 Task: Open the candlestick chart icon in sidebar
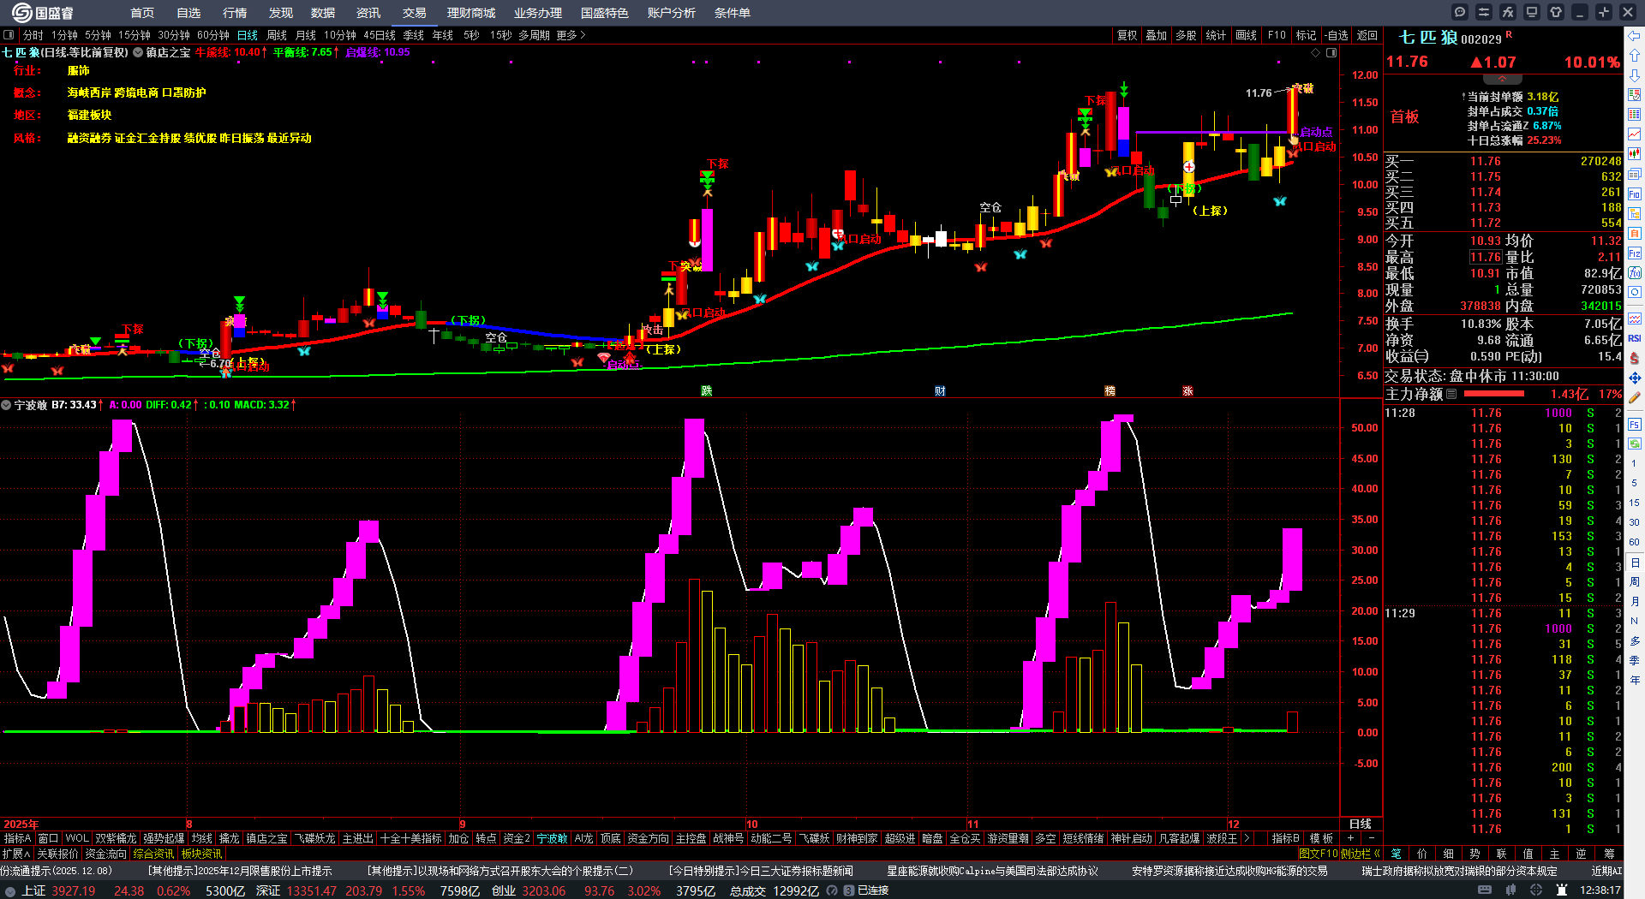click(1635, 154)
